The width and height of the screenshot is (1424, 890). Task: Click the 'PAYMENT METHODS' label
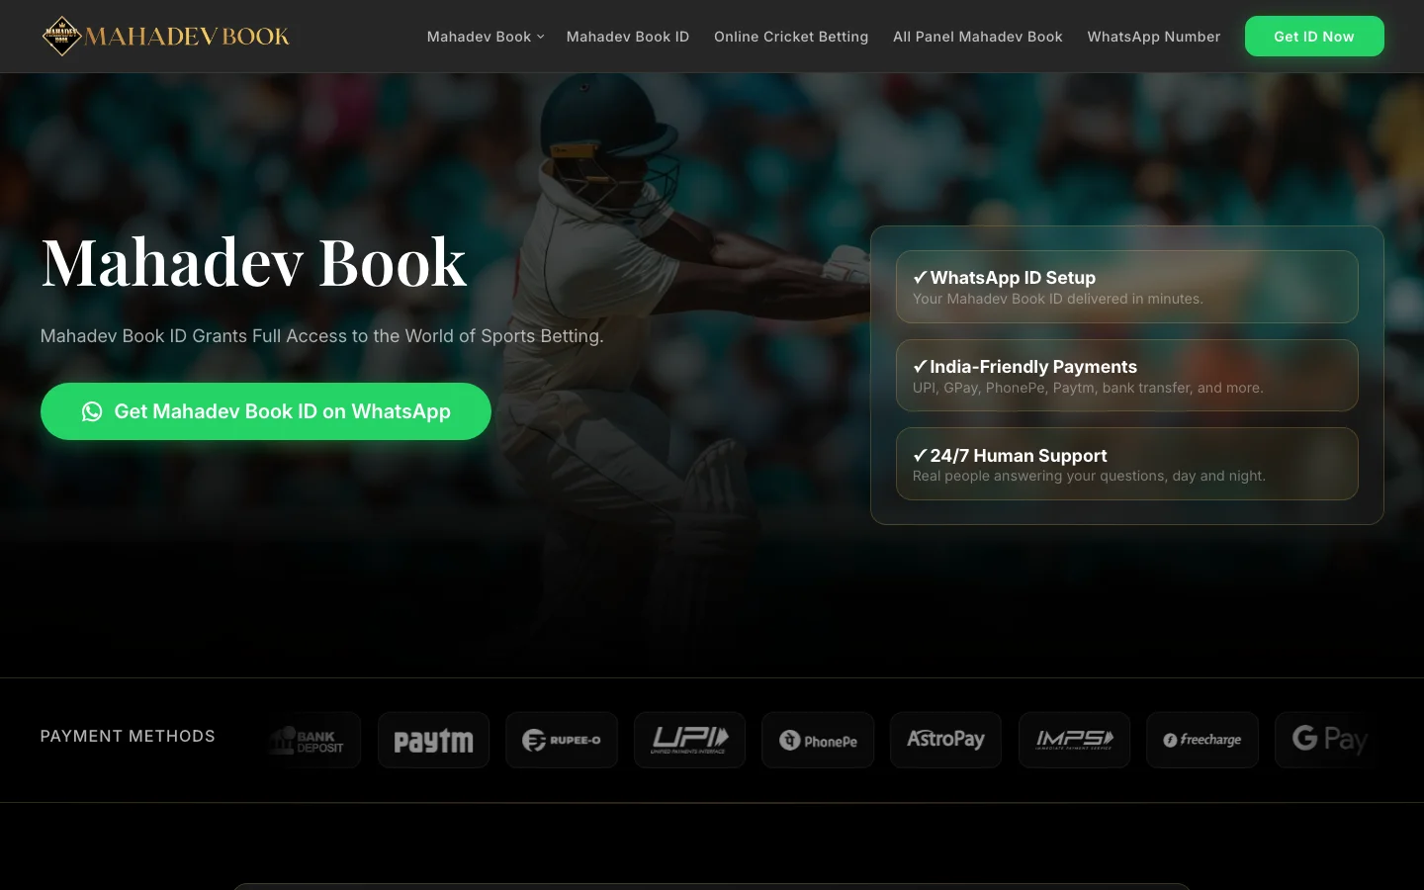128,736
